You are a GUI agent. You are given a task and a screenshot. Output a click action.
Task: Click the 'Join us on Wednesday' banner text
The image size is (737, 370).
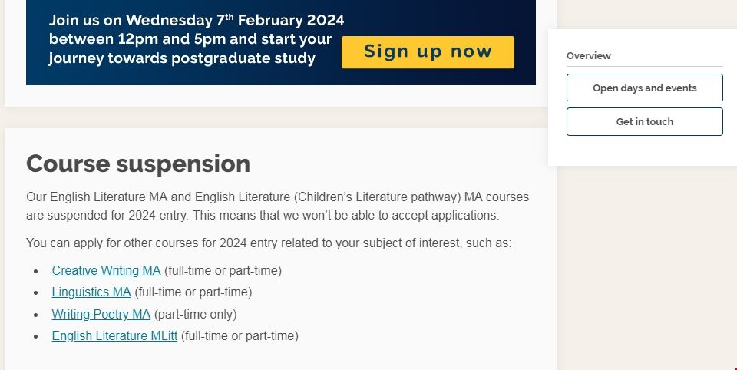(x=196, y=20)
